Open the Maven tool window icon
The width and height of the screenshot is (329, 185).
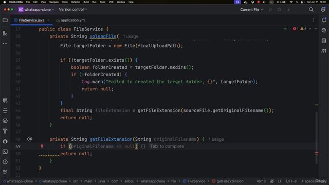[324, 51]
